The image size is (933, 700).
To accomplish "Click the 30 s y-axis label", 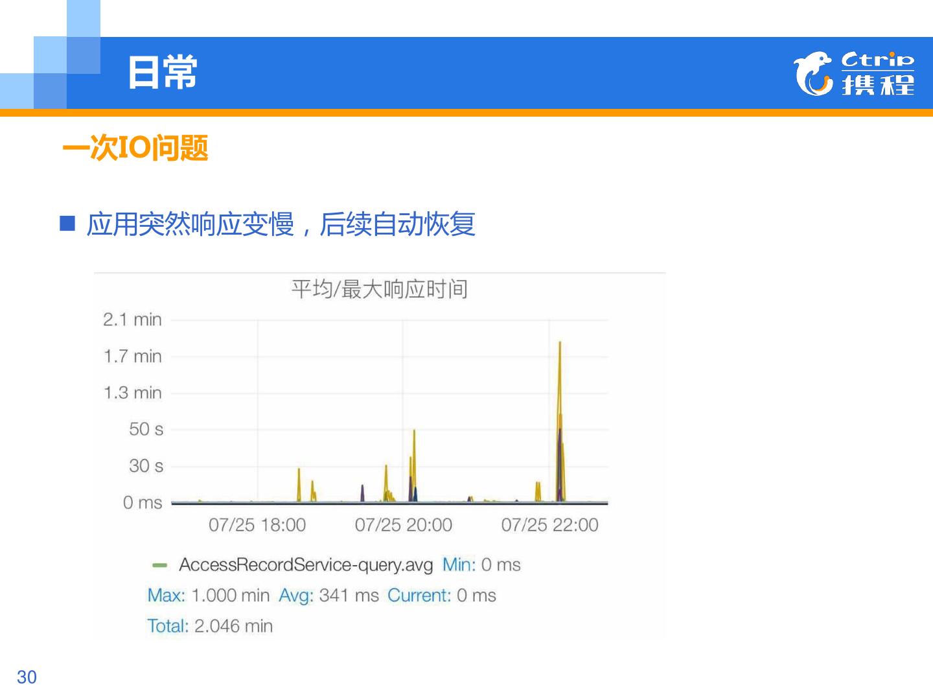I will click(146, 466).
